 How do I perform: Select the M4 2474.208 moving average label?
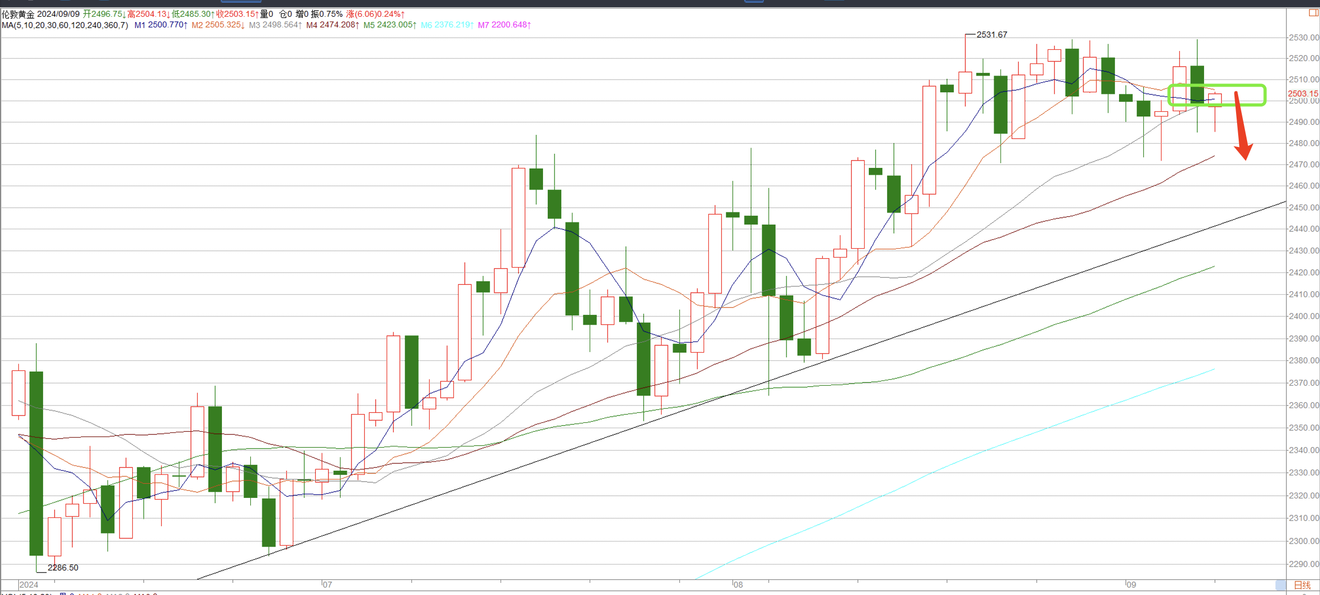tap(333, 25)
